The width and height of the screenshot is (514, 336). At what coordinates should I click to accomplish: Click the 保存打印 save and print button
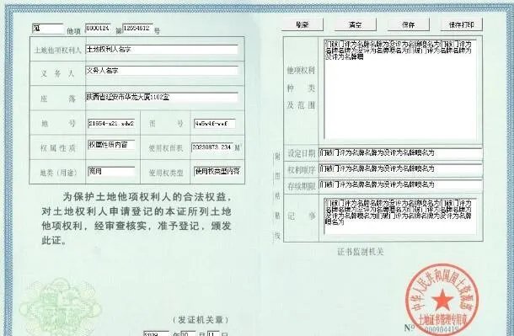pyautogui.click(x=462, y=24)
